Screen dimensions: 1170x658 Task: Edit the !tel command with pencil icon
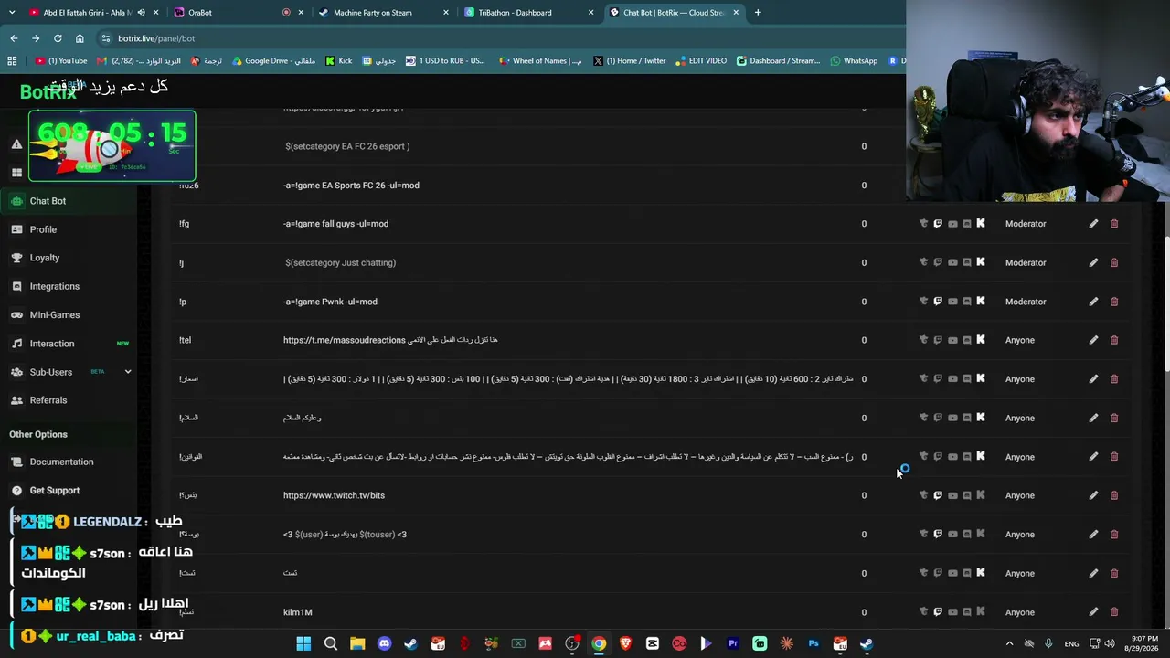click(1093, 340)
